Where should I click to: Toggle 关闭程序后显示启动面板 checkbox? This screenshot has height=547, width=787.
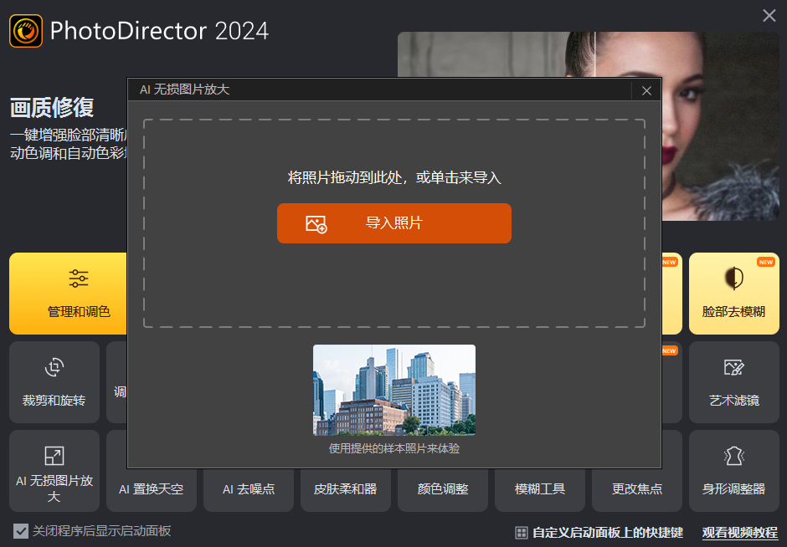pyautogui.click(x=18, y=531)
